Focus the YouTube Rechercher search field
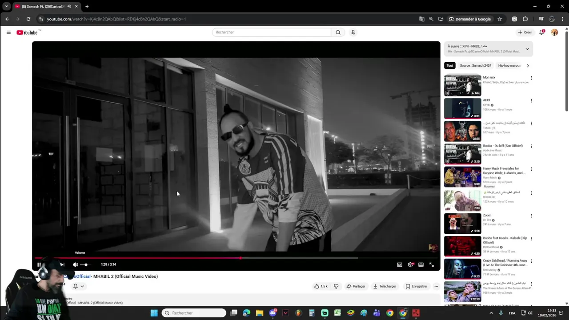Screen dimensions: 569x320 click(272, 32)
